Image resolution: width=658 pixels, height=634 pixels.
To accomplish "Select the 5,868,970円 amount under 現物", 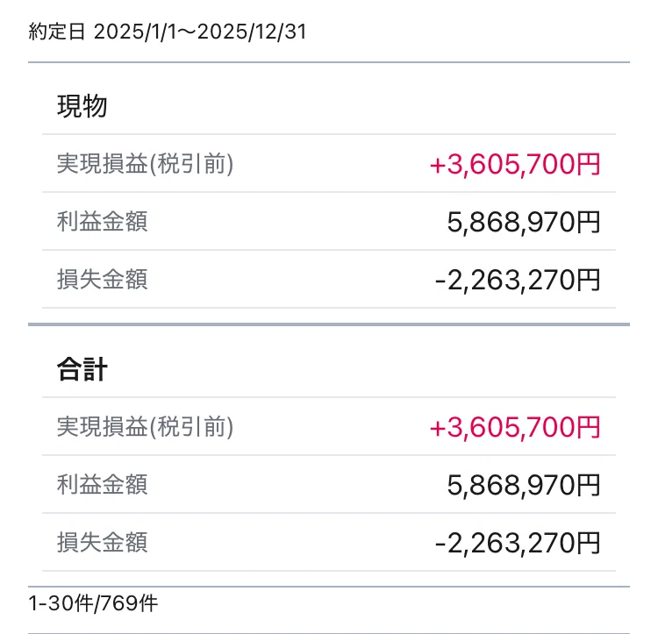I will click(x=524, y=222).
